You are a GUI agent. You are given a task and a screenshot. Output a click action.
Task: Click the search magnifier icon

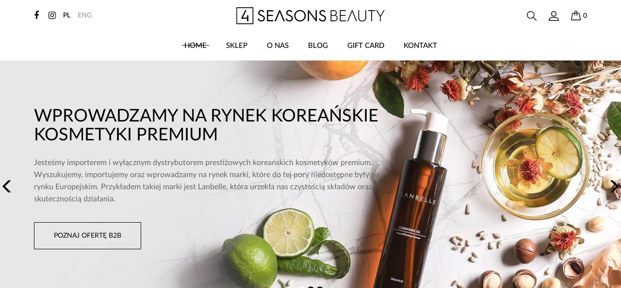532,15
